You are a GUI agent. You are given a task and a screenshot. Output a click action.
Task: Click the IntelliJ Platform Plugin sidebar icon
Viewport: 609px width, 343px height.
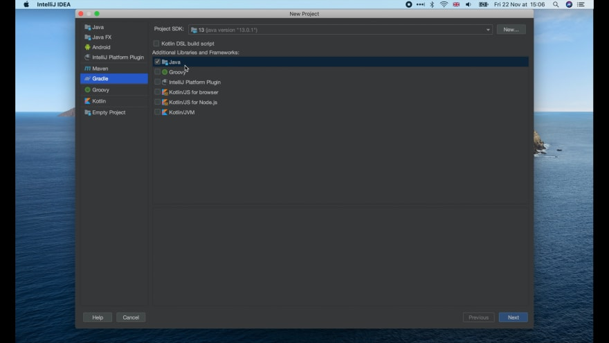click(x=88, y=57)
